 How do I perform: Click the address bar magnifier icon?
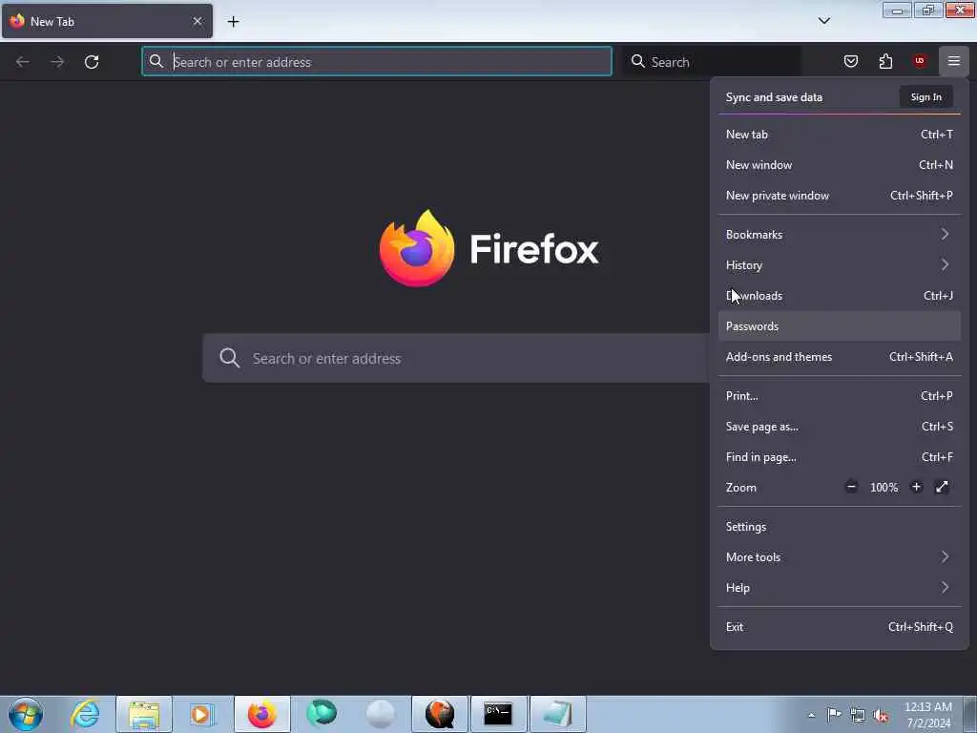click(x=156, y=61)
